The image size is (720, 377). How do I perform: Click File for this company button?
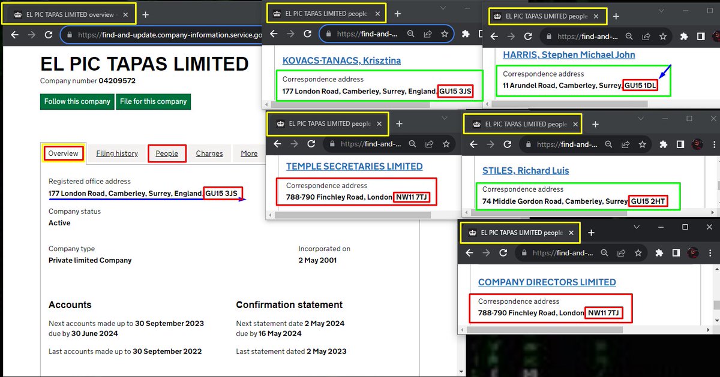pos(154,101)
